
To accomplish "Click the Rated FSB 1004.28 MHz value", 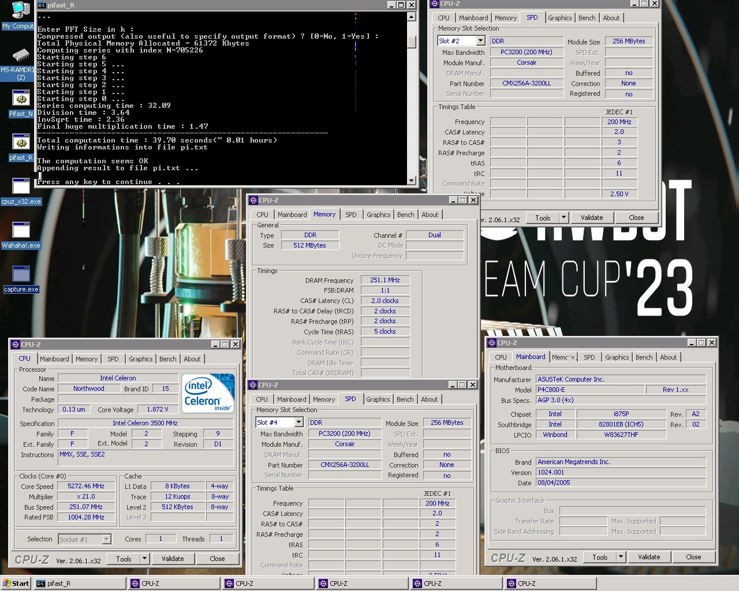I will pyautogui.click(x=85, y=517).
